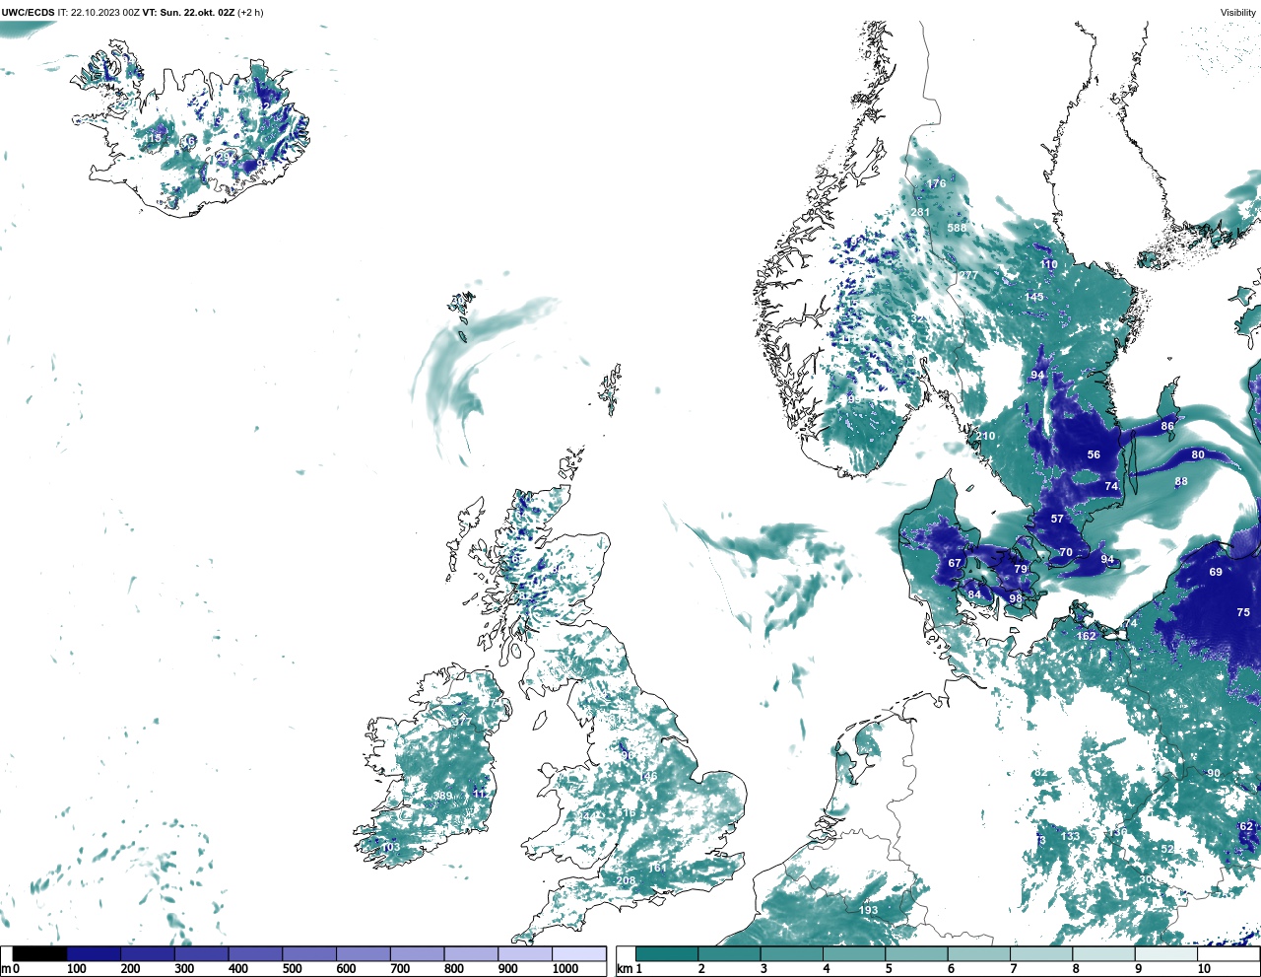The height and width of the screenshot is (977, 1261).
Task: Click the '57' visibility value
Action: coord(1057,519)
